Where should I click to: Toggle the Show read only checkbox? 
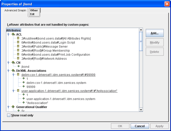[9, 115]
